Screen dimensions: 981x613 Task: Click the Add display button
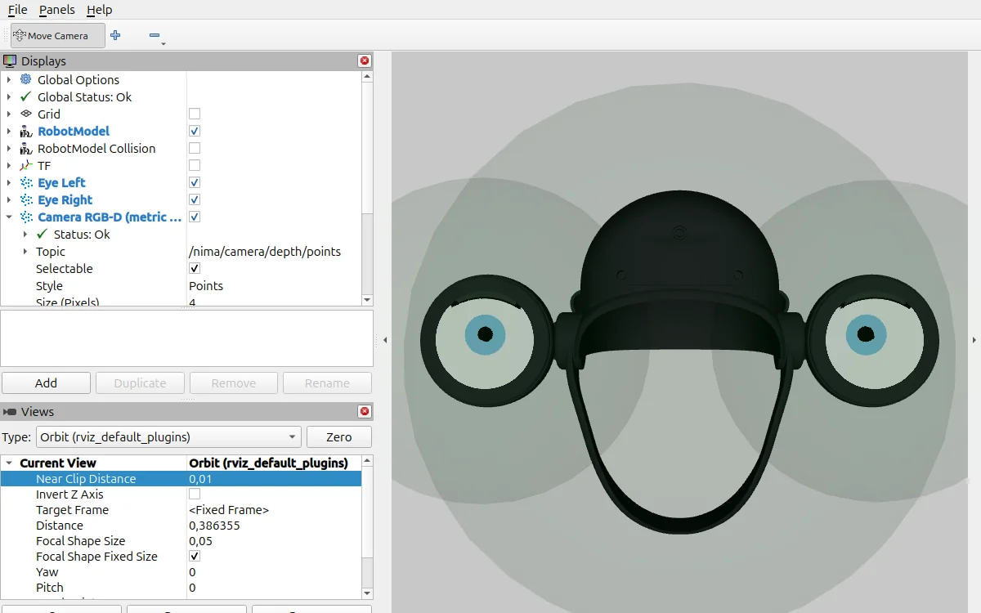pyautogui.click(x=46, y=383)
